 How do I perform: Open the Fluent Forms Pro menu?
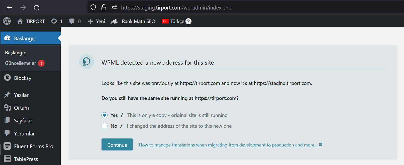point(34,146)
